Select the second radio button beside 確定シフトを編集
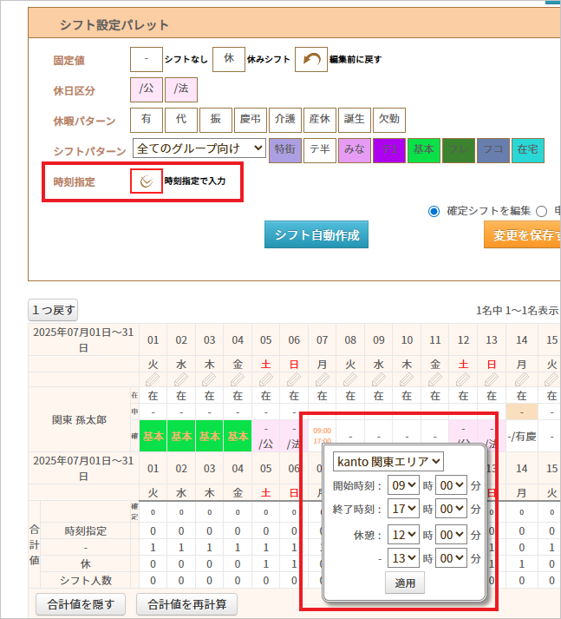This screenshot has width=561, height=619. [541, 211]
